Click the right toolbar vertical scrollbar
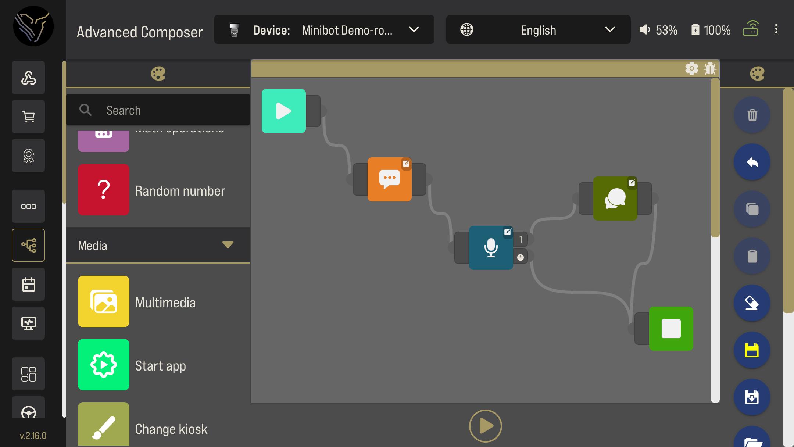 (x=788, y=201)
